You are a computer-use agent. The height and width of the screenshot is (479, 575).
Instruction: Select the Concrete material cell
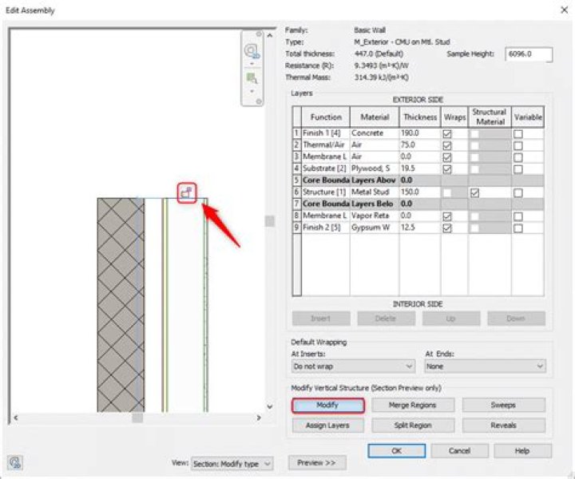(375, 133)
